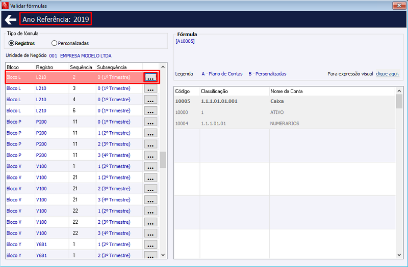Viewport: 408px width, 267px height.
Task: Select the 3 (4º Trimestre) cell of P200 row
Action: pos(114,156)
